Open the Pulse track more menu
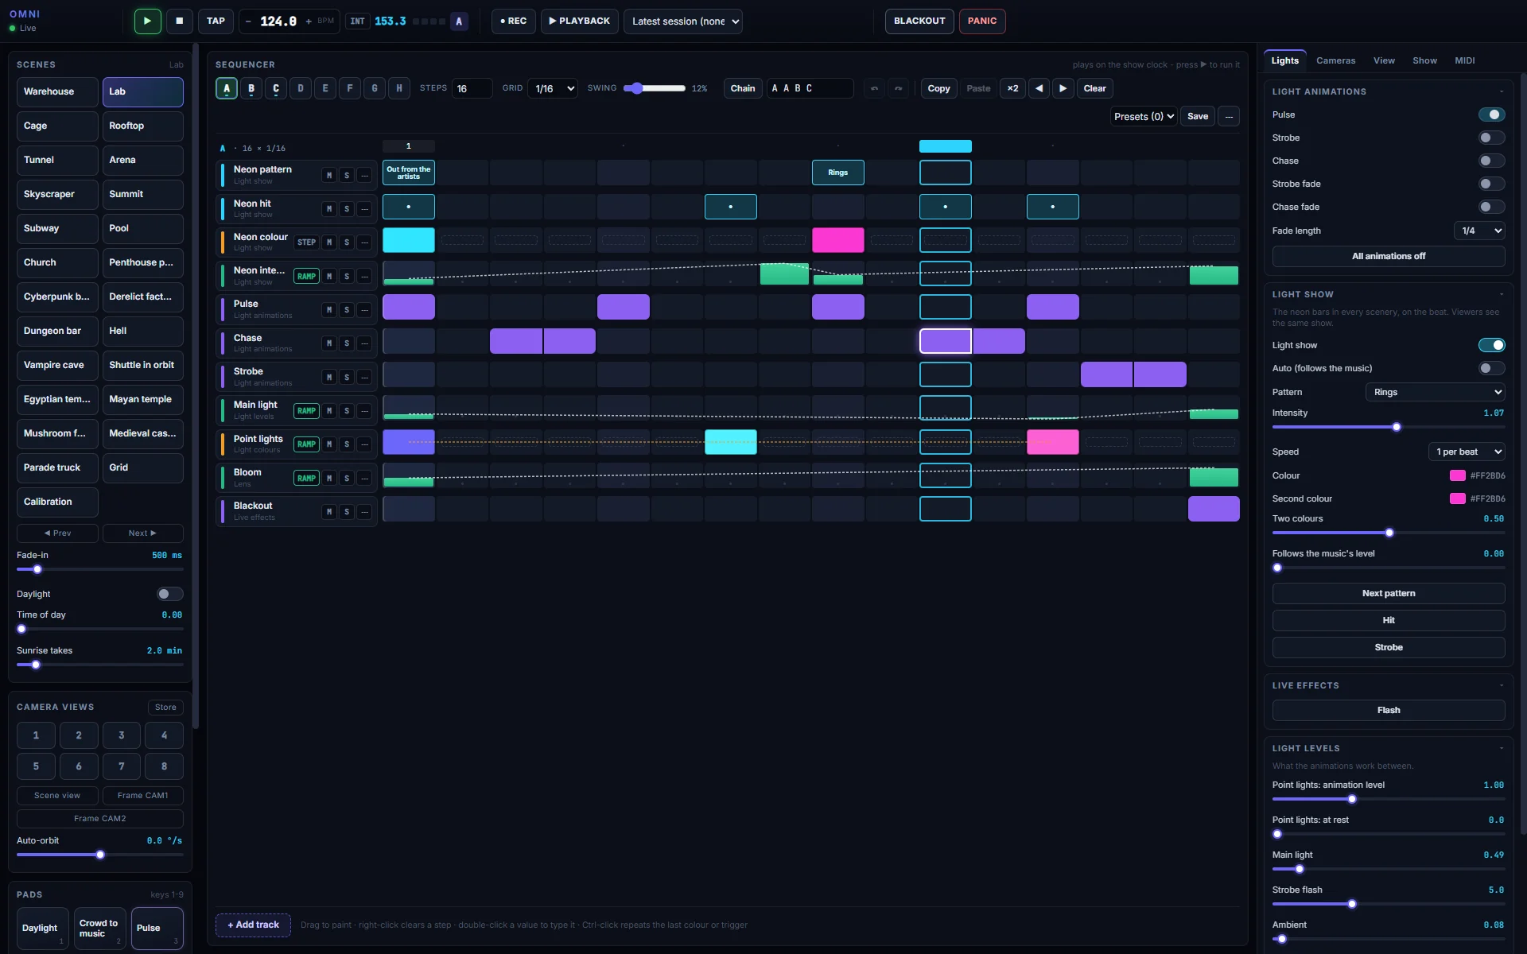The image size is (1527, 954). point(364,310)
